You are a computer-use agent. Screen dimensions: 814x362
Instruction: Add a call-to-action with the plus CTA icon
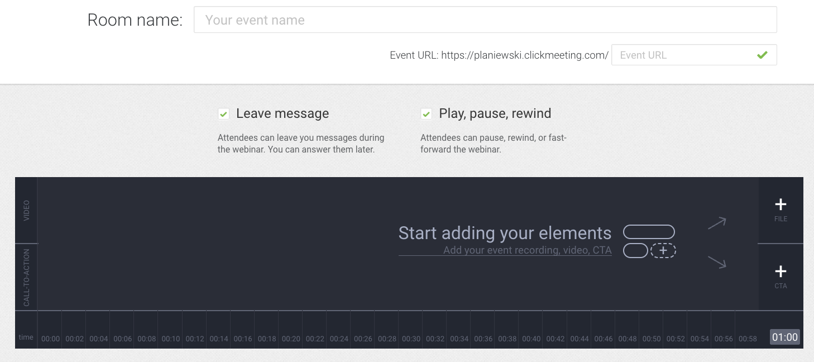(781, 277)
